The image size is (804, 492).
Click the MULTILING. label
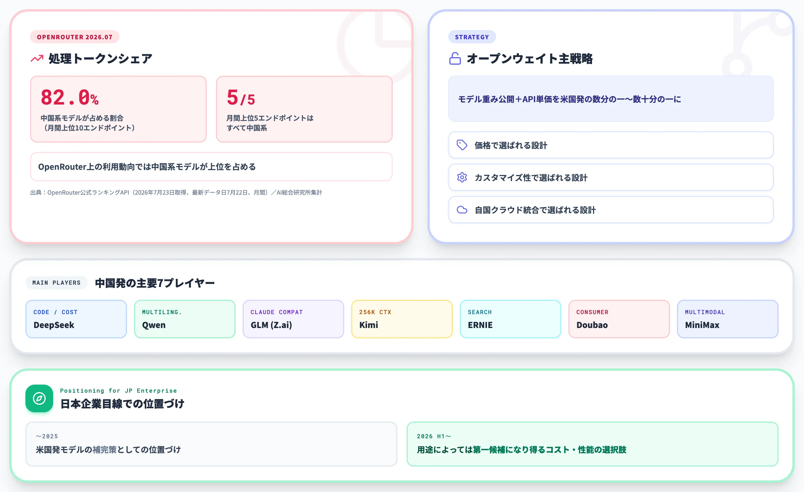(x=162, y=312)
